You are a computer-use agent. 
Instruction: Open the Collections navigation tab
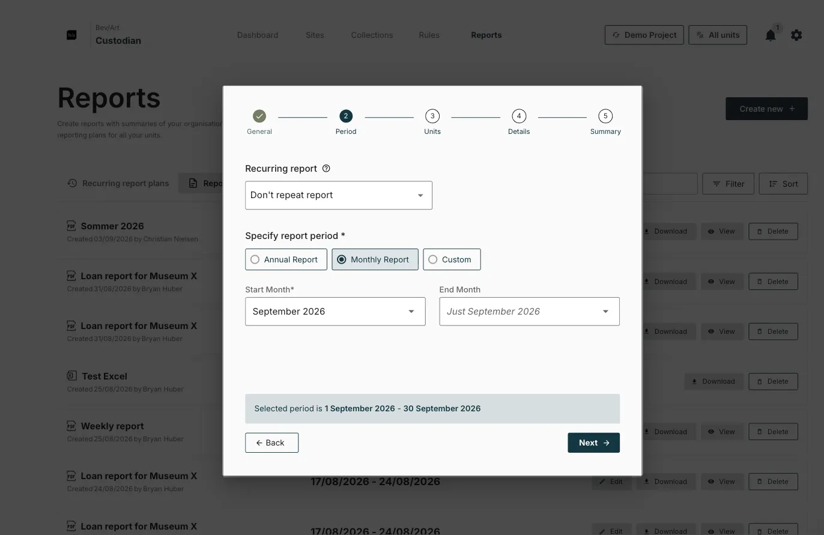pos(372,35)
